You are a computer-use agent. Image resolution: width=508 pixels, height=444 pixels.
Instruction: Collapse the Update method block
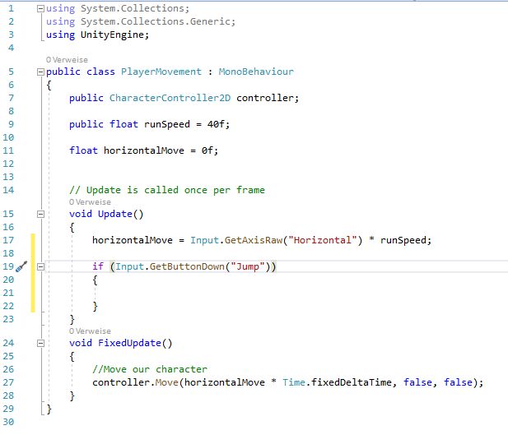(x=40, y=214)
